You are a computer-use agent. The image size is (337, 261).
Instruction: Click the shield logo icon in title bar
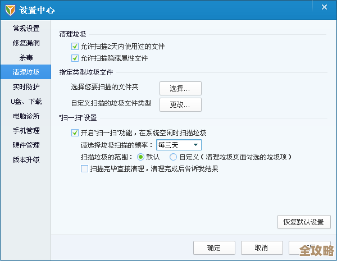[x=11, y=11]
